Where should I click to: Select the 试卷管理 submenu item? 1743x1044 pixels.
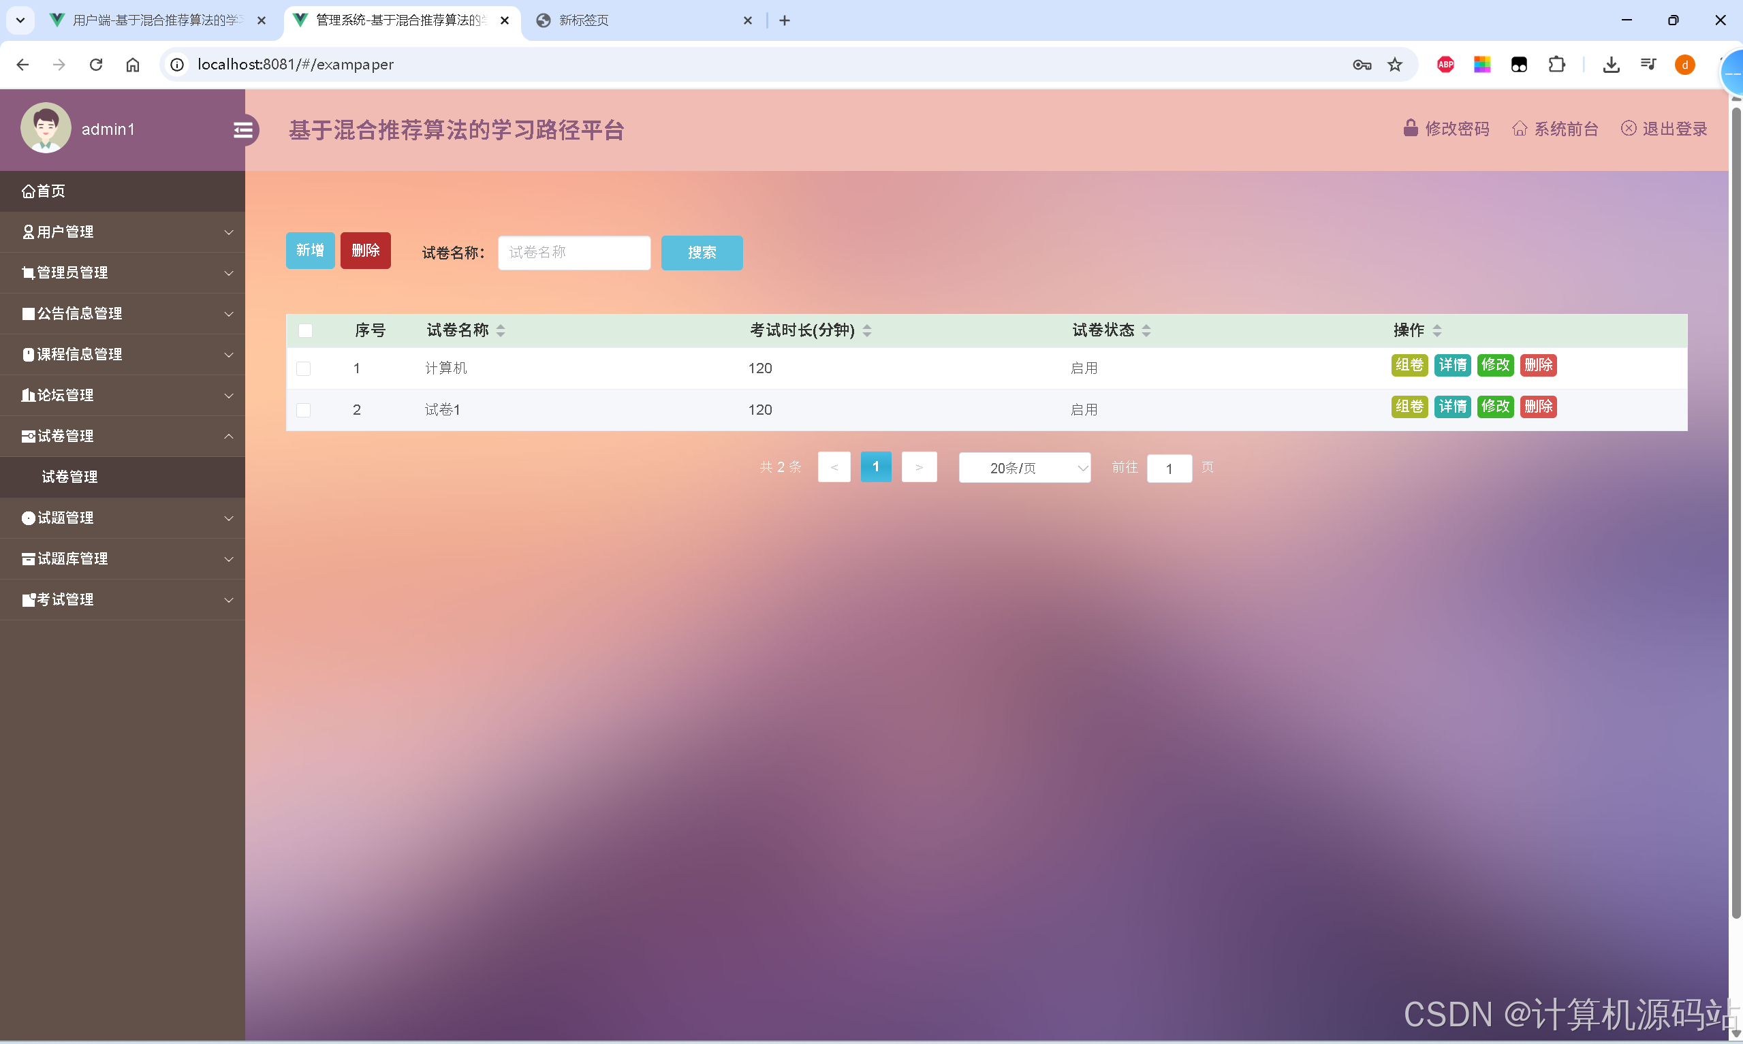pyautogui.click(x=68, y=477)
